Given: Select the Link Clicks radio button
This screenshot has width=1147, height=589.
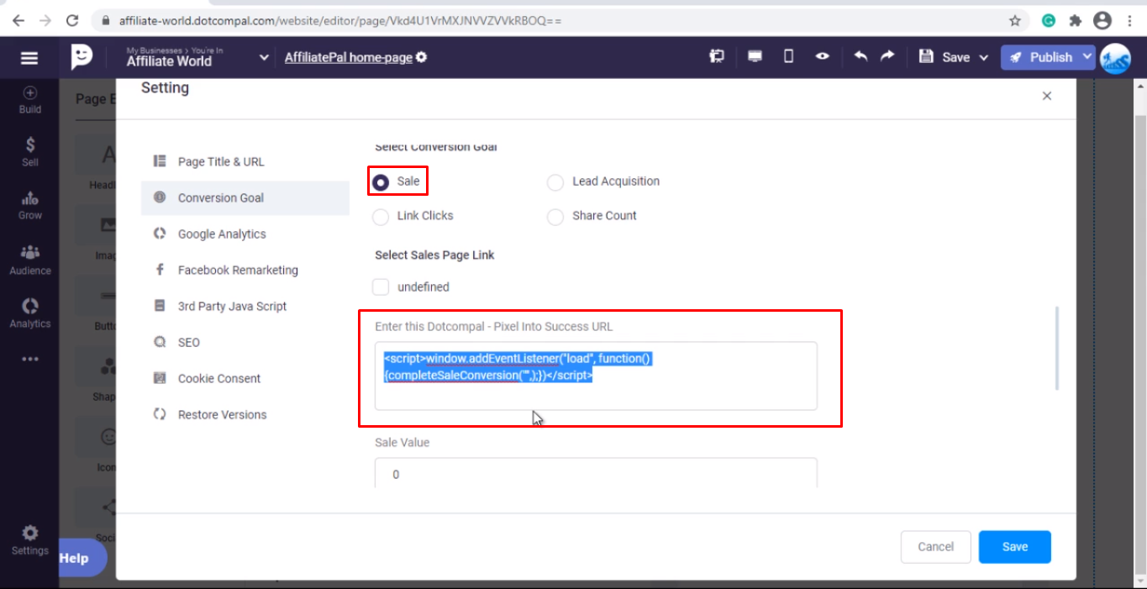Looking at the screenshot, I should tap(381, 217).
